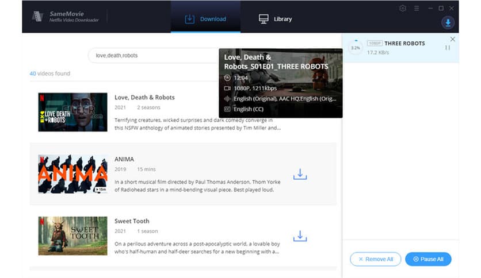Screen dimensions: 481x278
Task: Click the blue download queue icon
Action: (447, 23)
